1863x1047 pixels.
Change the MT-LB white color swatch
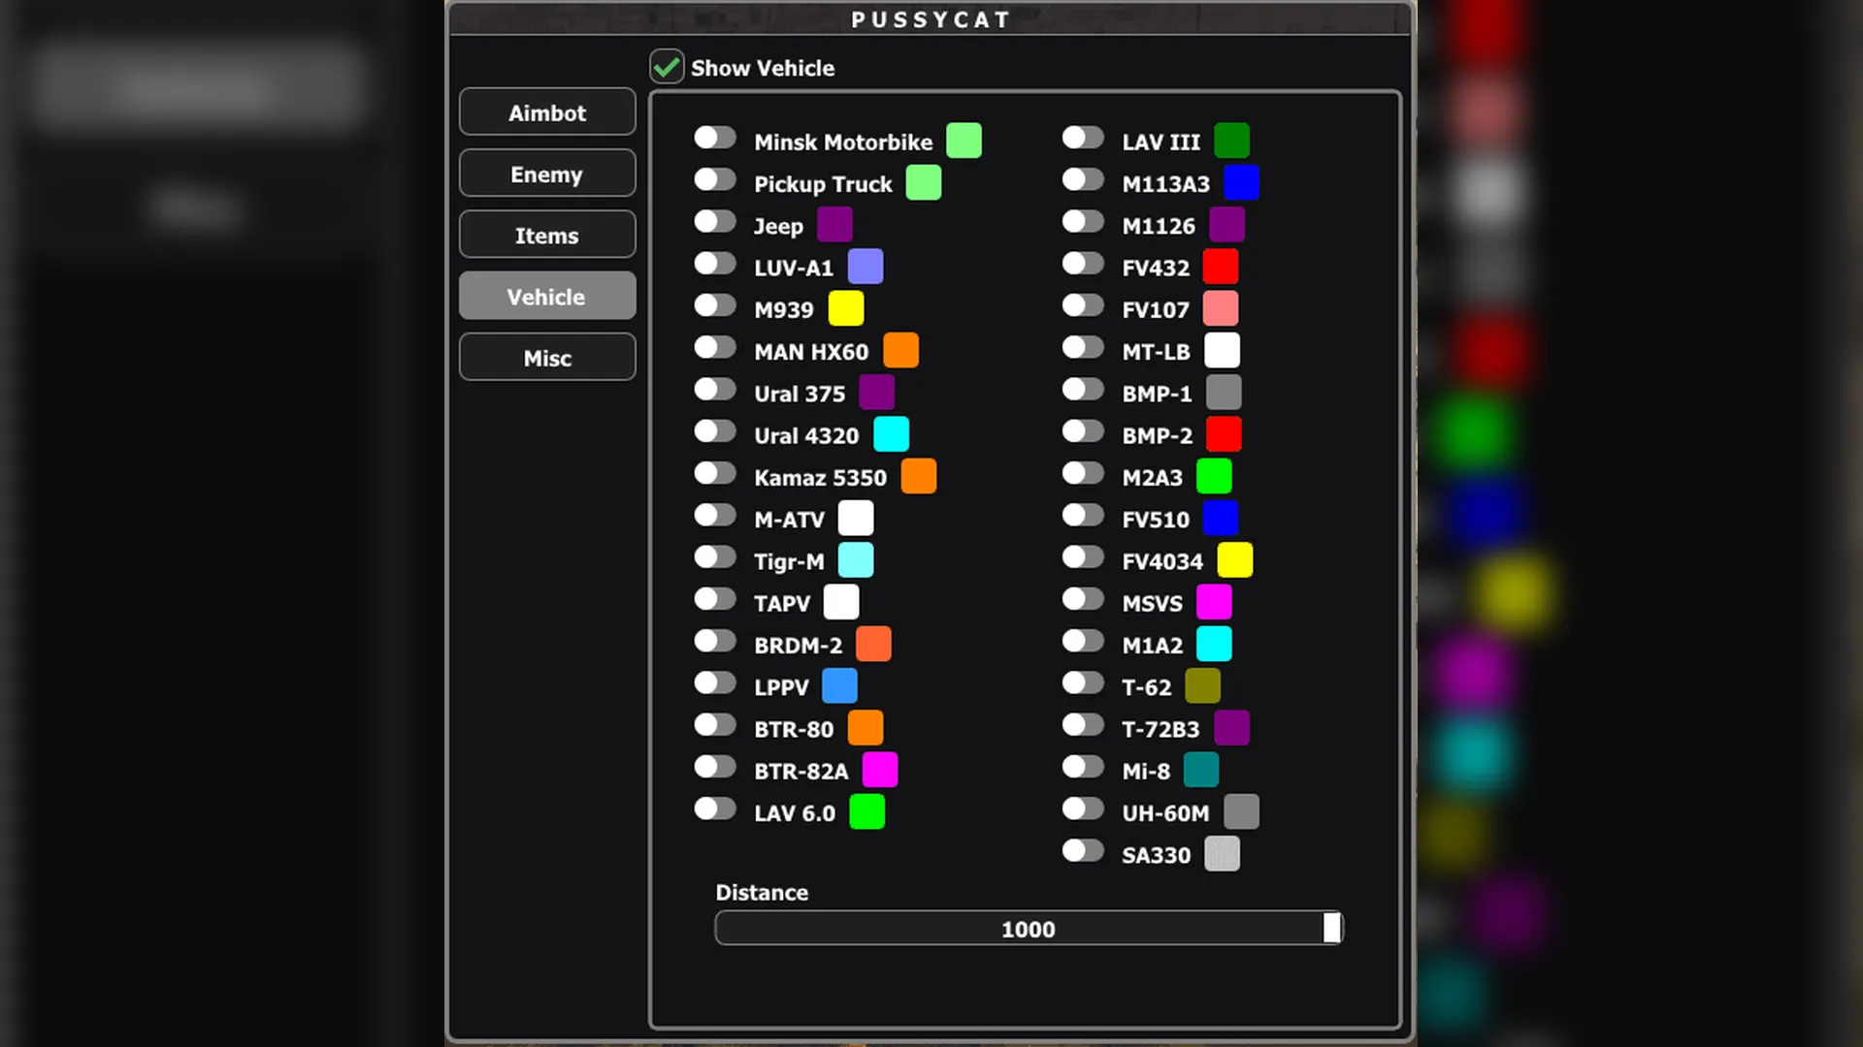tap(1223, 350)
